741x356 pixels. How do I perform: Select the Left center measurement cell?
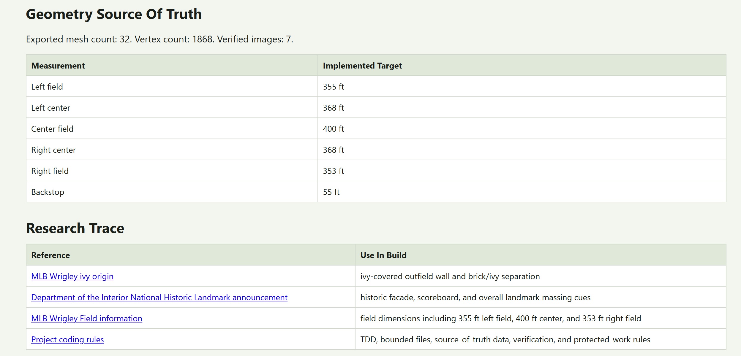172,107
